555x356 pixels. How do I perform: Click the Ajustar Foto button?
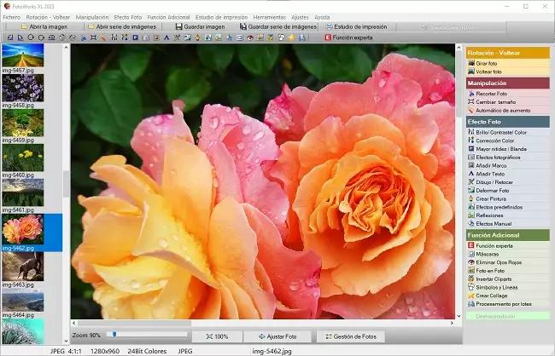(x=277, y=336)
